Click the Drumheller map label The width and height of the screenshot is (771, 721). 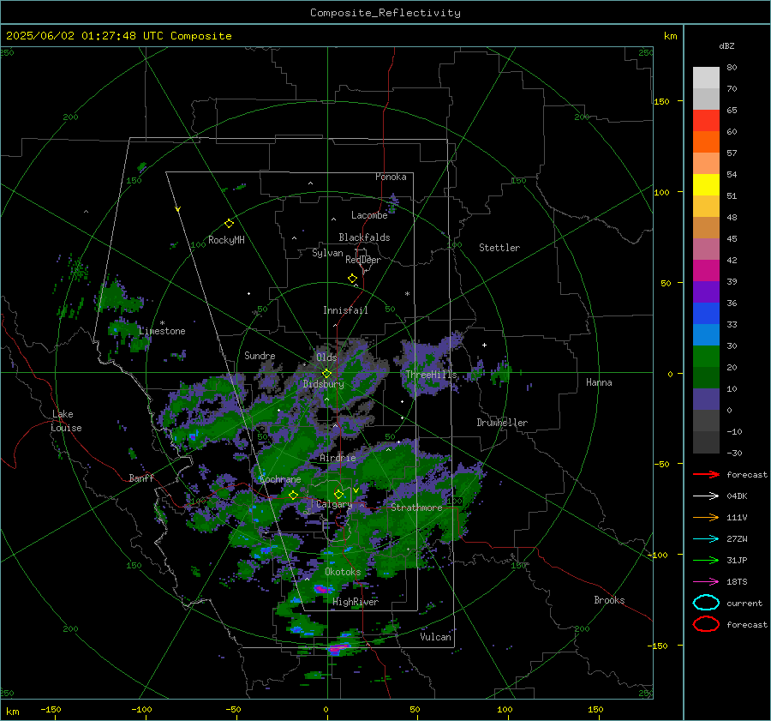502,423
